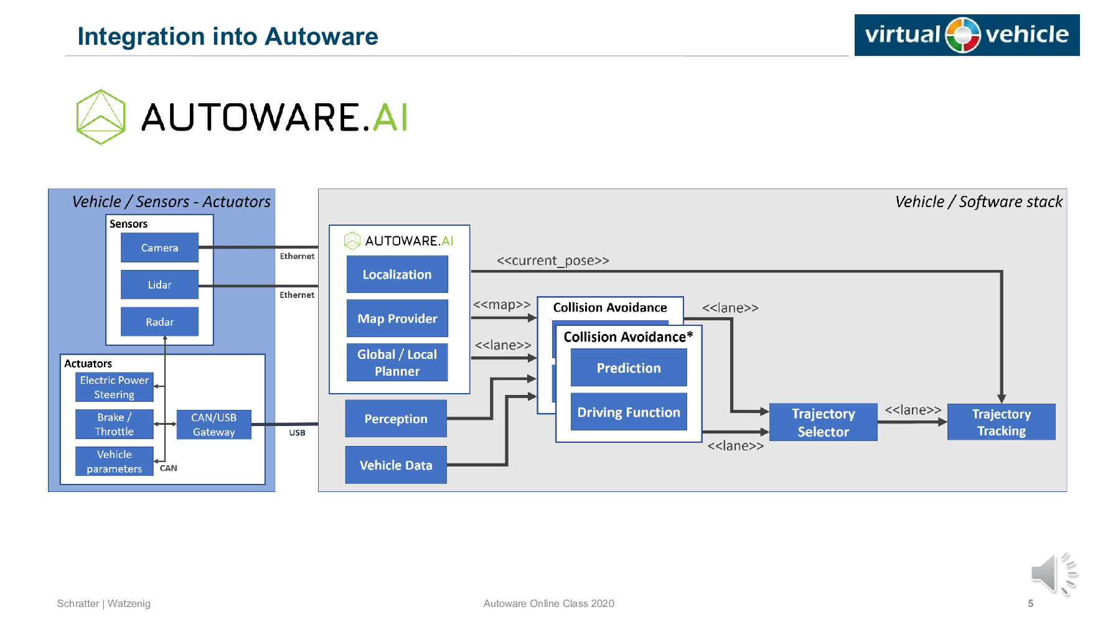Select the Electric Power Steering block
The height and width of the screenshot is (617, 1098).
(114, 387)
